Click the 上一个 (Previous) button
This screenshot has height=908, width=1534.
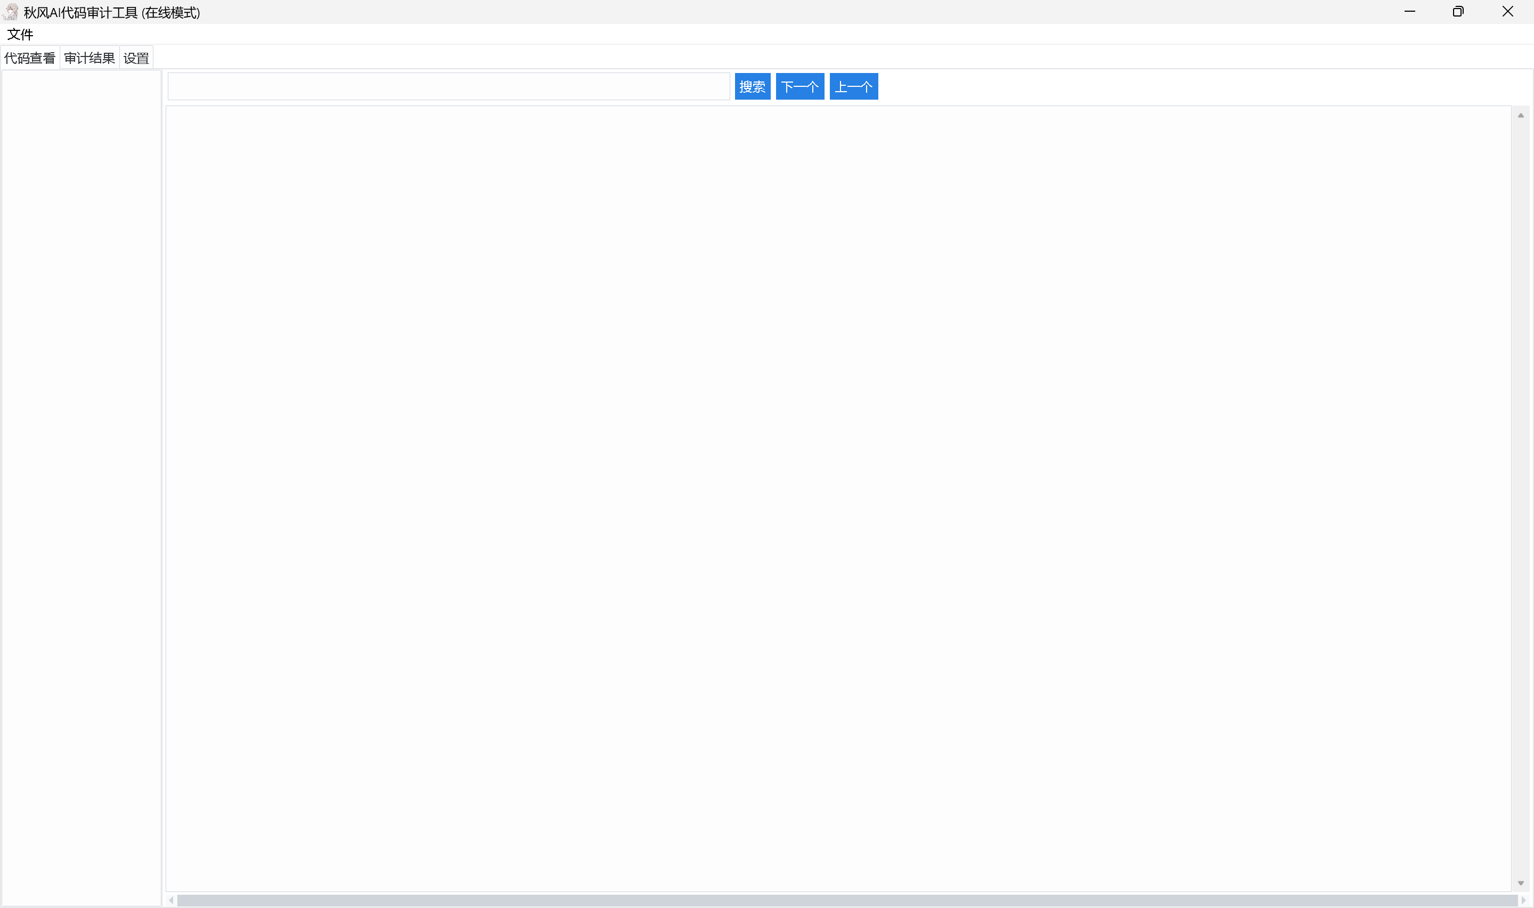(853, 86)
